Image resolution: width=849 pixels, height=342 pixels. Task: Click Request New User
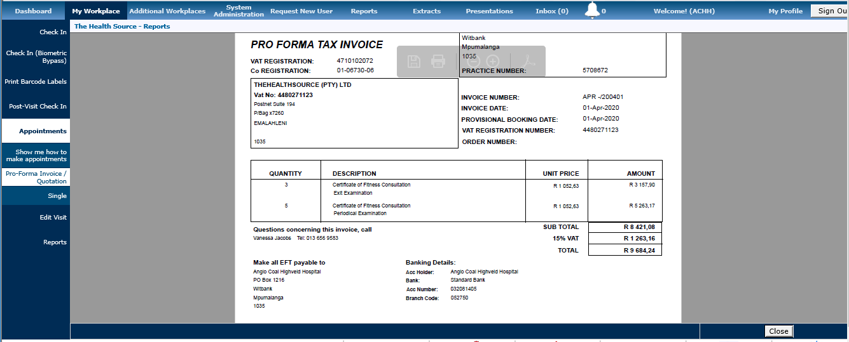click(x=301, y=11)
